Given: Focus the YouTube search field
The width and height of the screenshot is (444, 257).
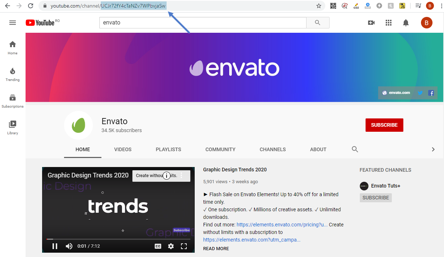Looking at the screenshot, I should pos(203,23).
